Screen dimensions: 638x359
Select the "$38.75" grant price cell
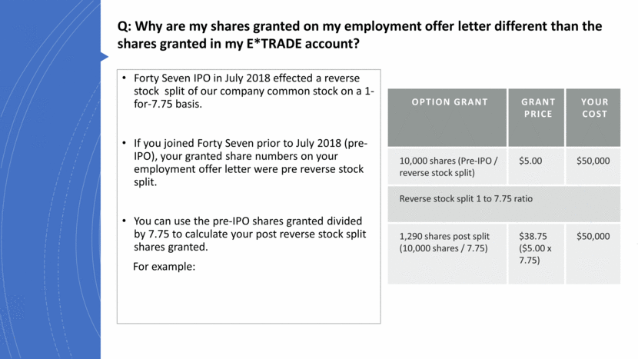pos(537,248)
